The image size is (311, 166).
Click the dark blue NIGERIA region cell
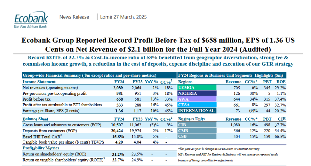(x=197, y=93)
